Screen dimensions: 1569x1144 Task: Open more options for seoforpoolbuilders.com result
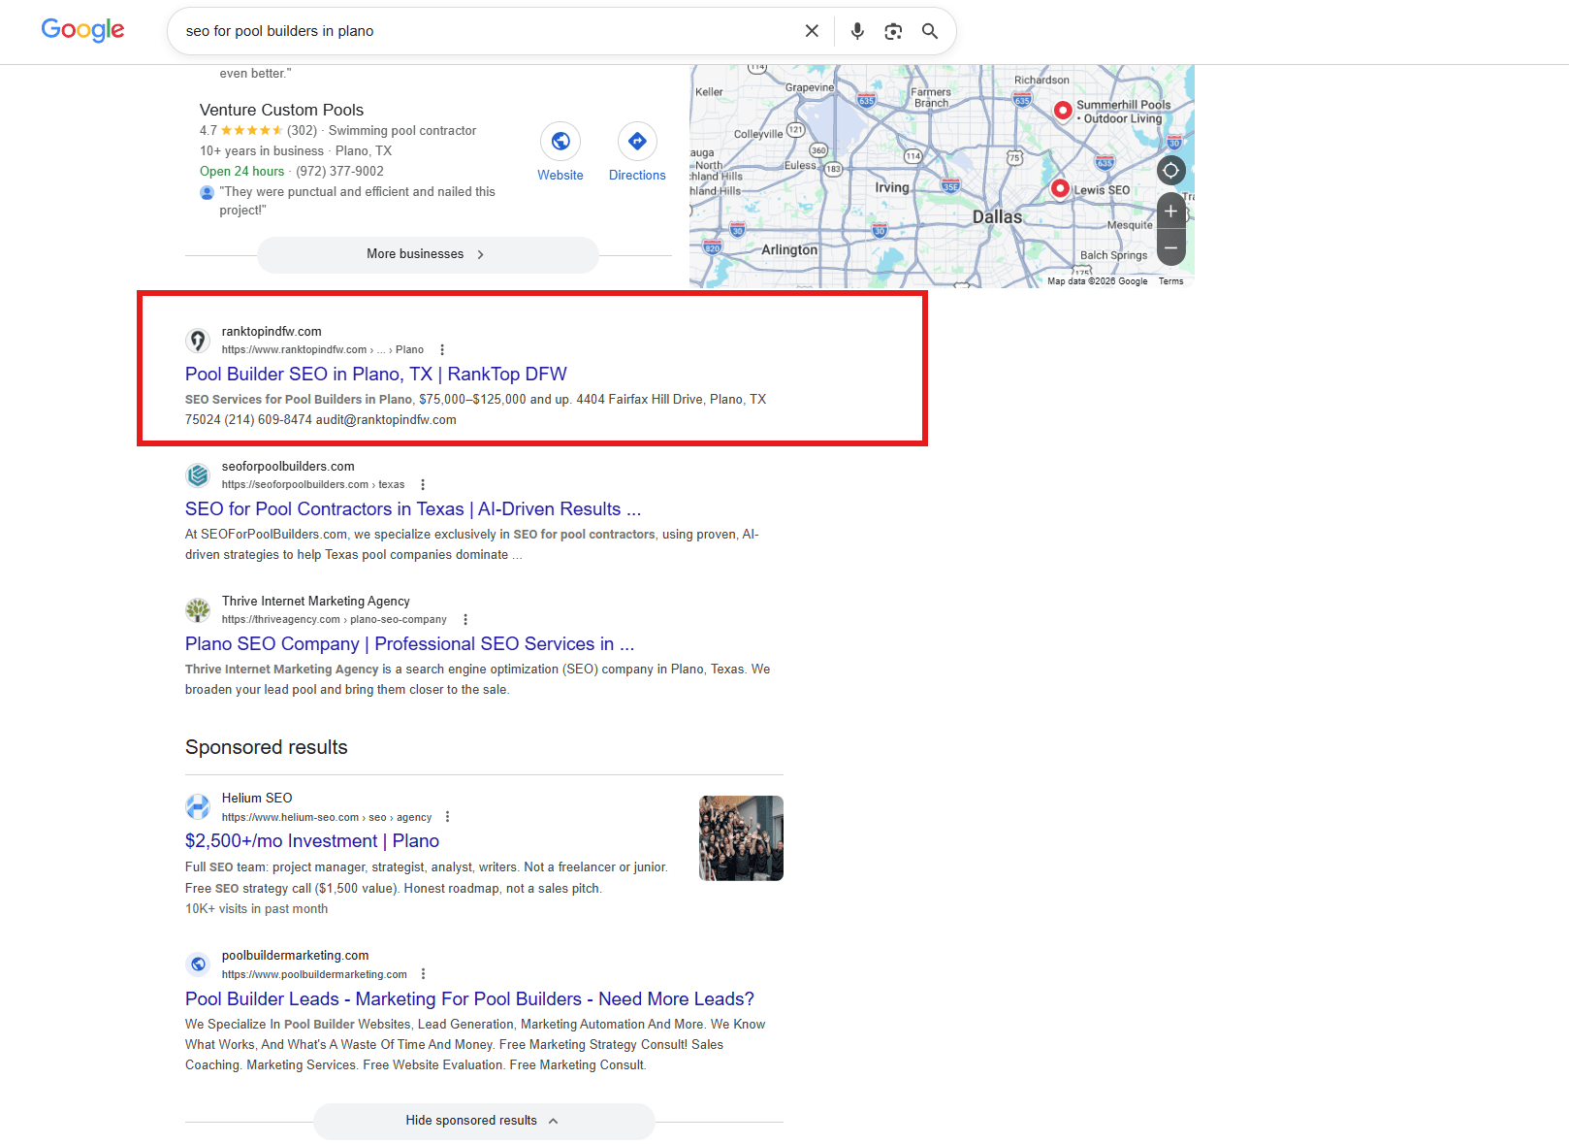[423, 485]
